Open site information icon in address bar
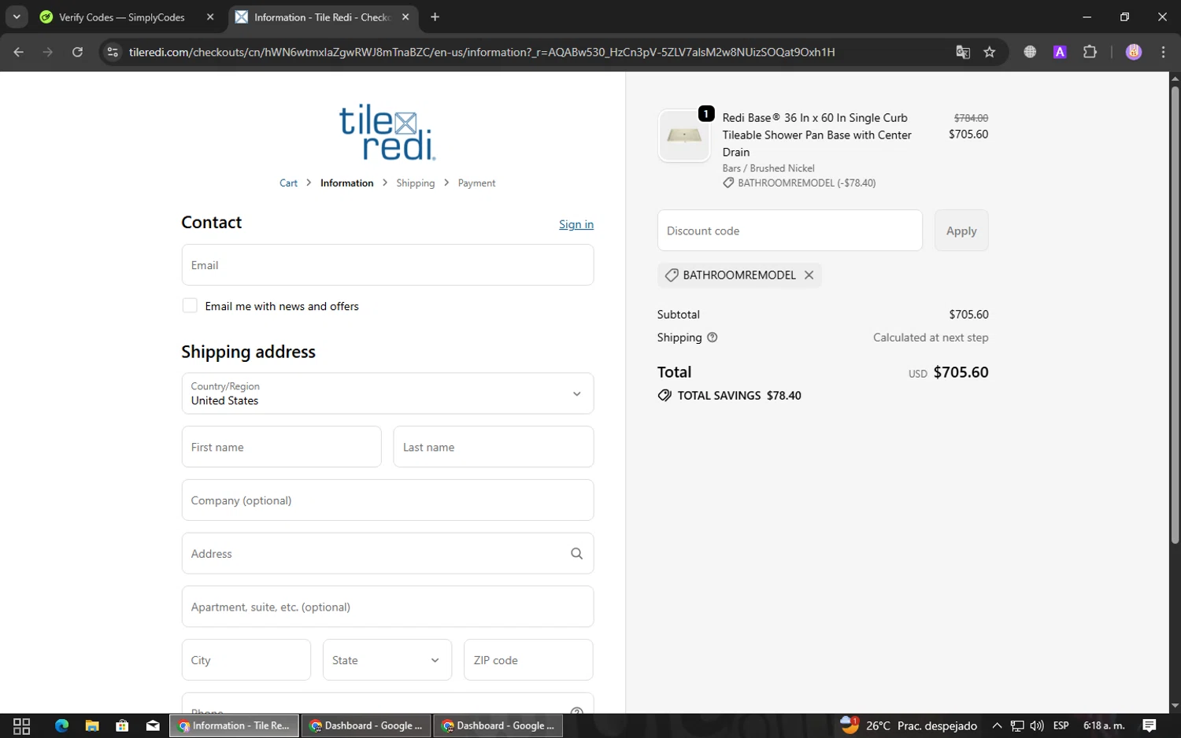 113,52
